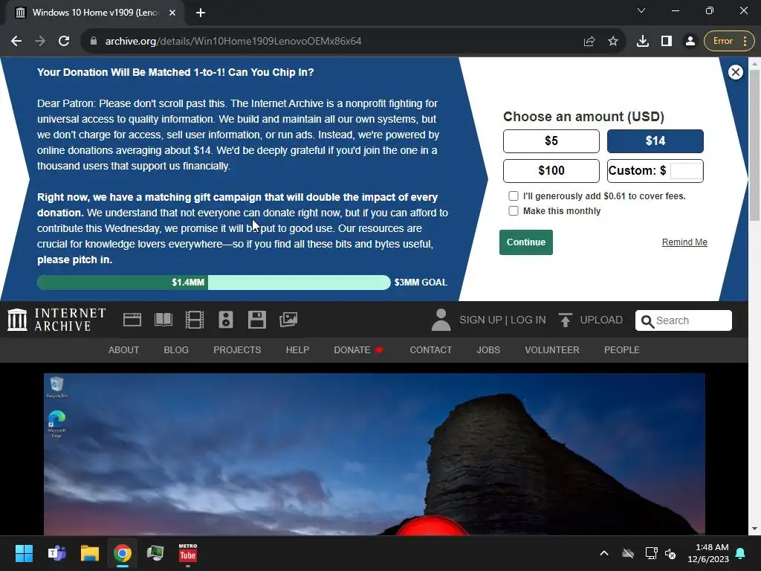Screen dimensions: 761x571
Task: Expand hidden system tray icons chevron
Action: click(604, 553)
